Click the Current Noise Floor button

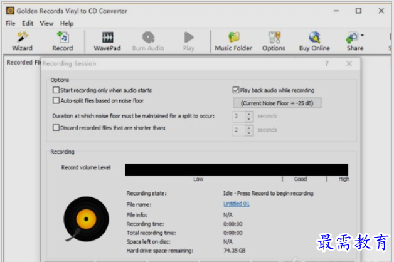coord(277,103)
